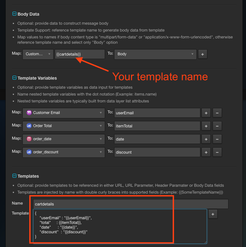Add mapping after discount row
Image resolution: width=246 pixels, height=247 pixels.
[206, 152]
